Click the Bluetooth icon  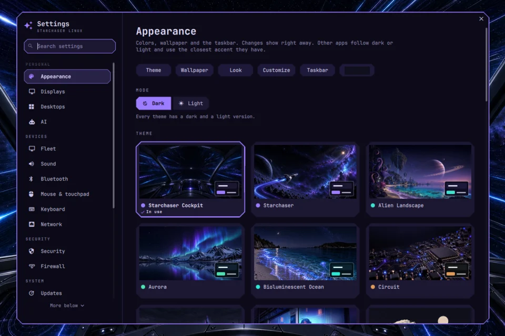[x=31, y=179]
